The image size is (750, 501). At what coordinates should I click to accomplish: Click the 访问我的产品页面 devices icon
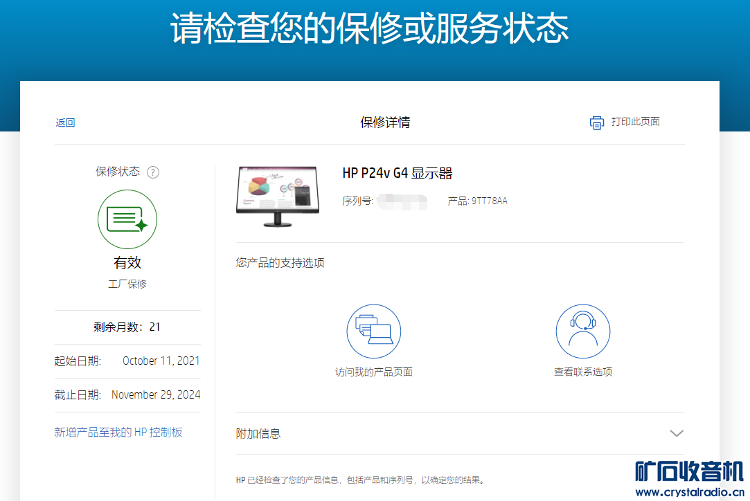click(373, 331)
